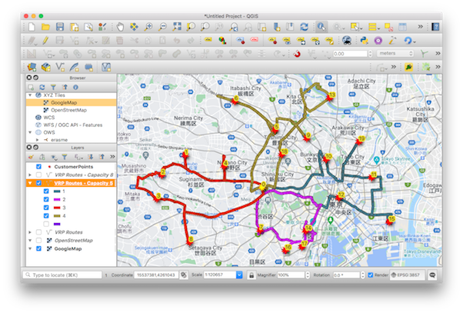This screenshot has width=463, height=313.
Task: Click the globe with binoculars icon
Action: pos(347,41)
